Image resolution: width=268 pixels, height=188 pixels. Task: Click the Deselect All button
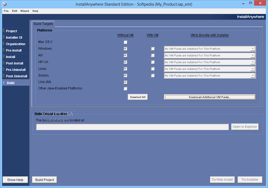pyautogui.click(x=138, y=97)
